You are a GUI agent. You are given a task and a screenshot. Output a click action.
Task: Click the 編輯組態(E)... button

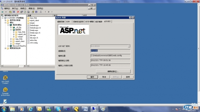pos(113,71)
